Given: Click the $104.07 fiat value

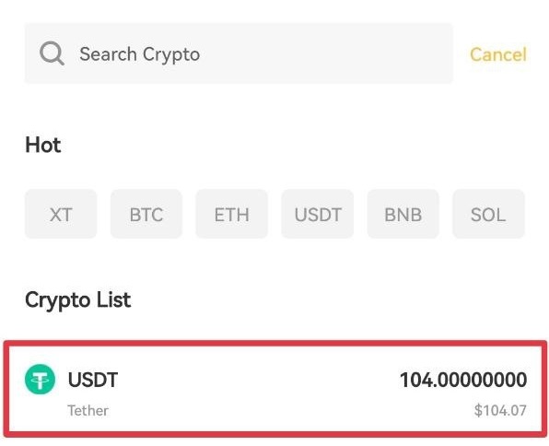Looking at the screenshot, I should coord(500,410).
